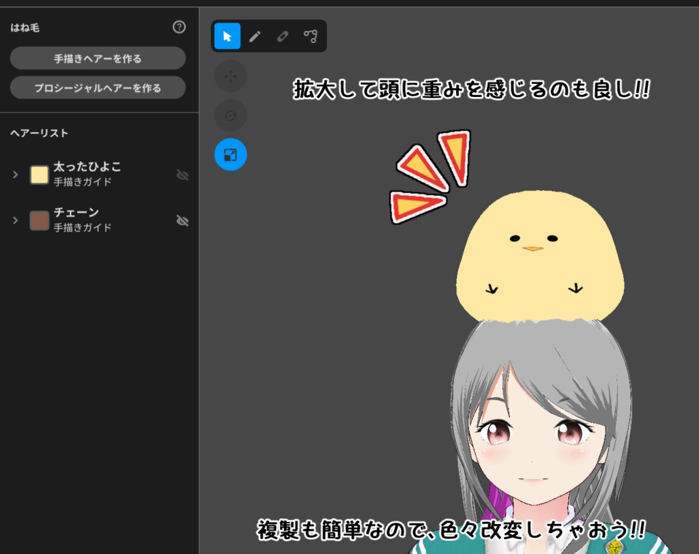This screenshot has height=554, width=699.
Task: Click the 手描きヘアーを作る button
Action: click(98, 58)
